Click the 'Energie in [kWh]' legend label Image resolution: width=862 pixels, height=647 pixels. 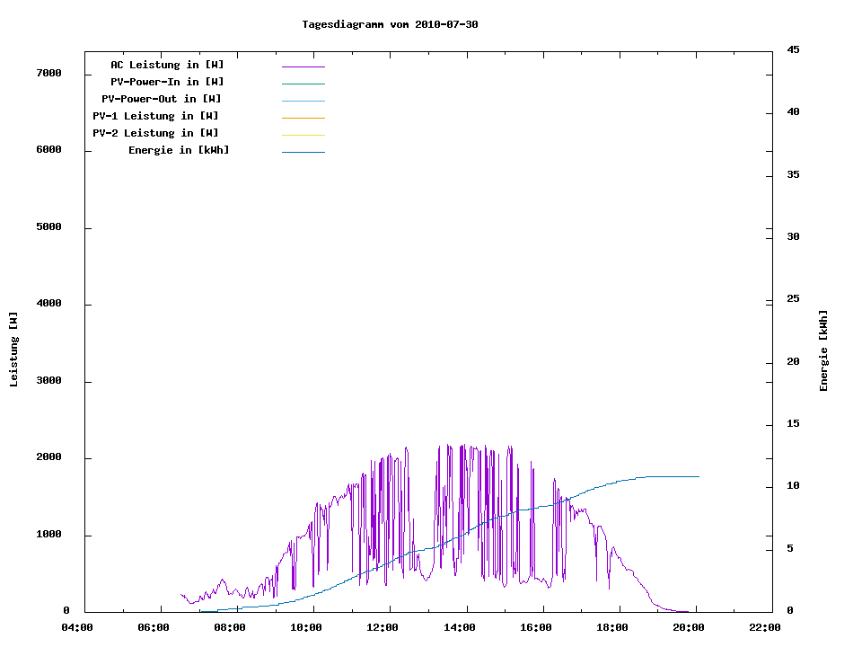[179, 150]
